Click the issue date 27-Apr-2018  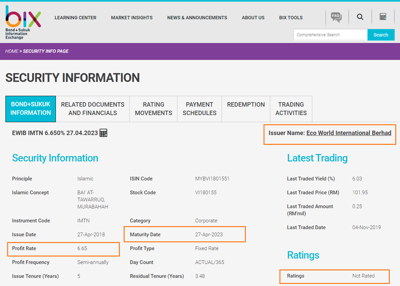coord(91,234)
